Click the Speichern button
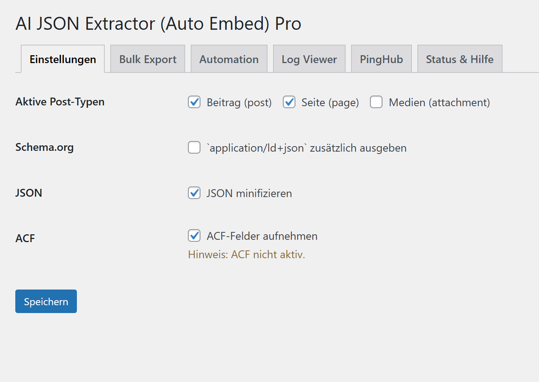 46,301
